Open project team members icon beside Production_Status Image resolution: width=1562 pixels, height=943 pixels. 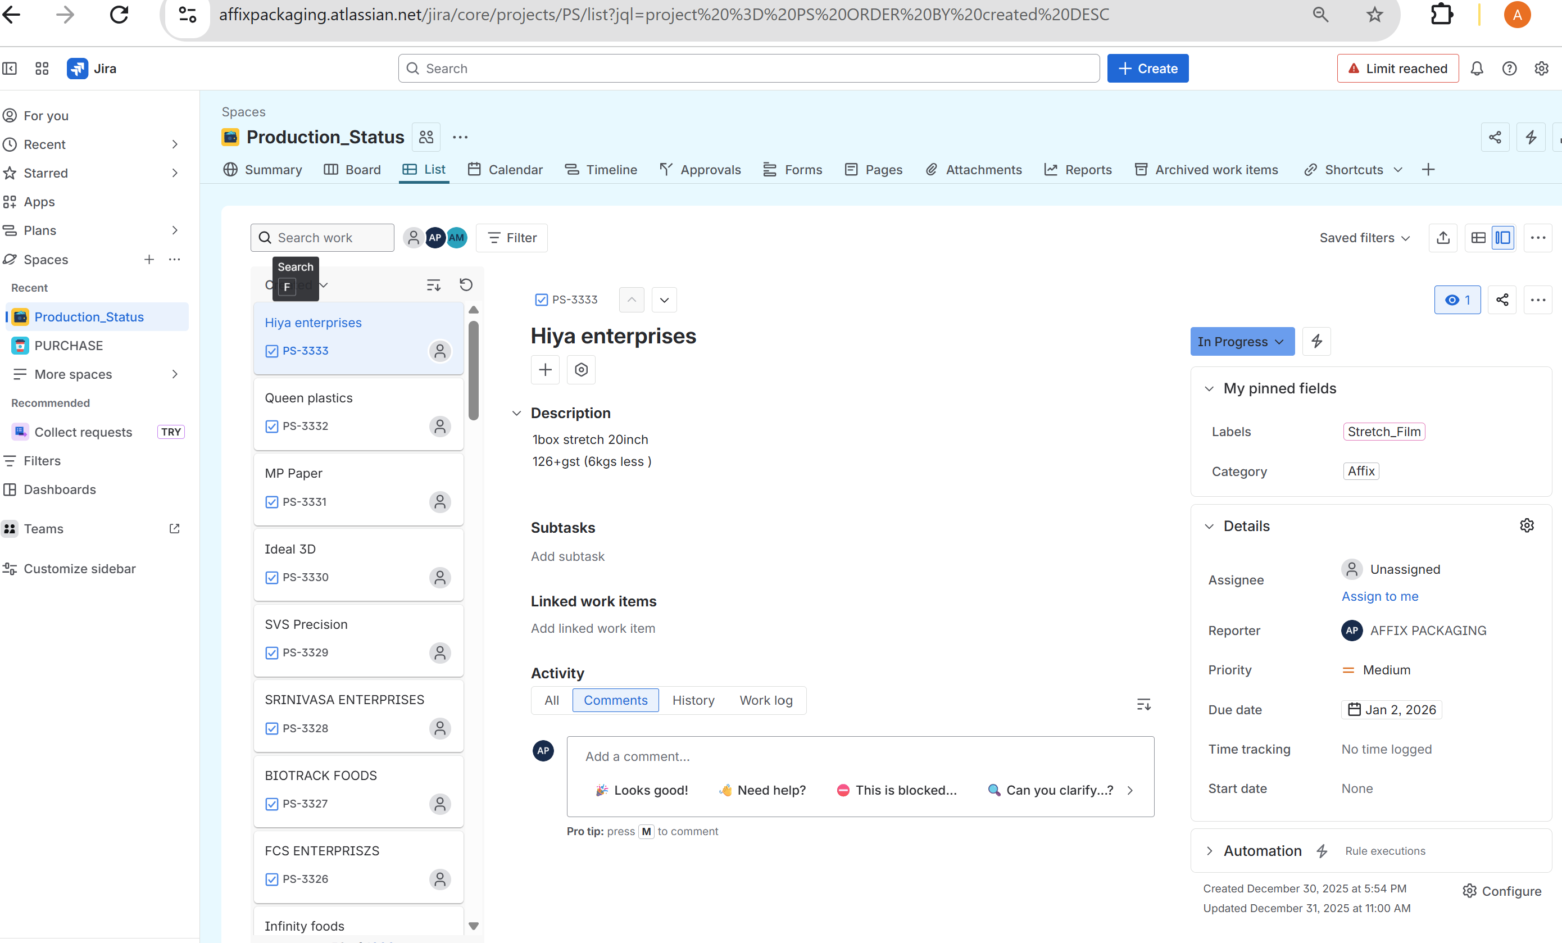click(426, 137)
